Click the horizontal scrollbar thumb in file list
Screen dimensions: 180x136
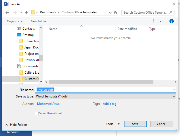pos(101,81)
